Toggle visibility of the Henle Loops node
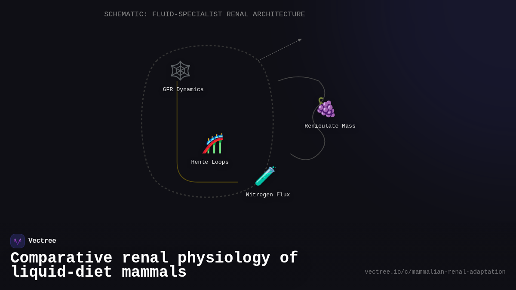Screen dimensions: 516x290 210,162
